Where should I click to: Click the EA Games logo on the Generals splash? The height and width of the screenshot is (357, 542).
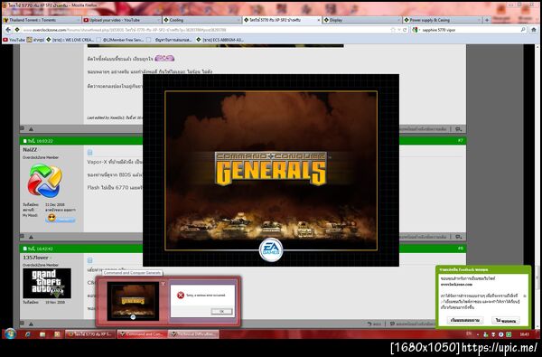(x=271, y=249)
